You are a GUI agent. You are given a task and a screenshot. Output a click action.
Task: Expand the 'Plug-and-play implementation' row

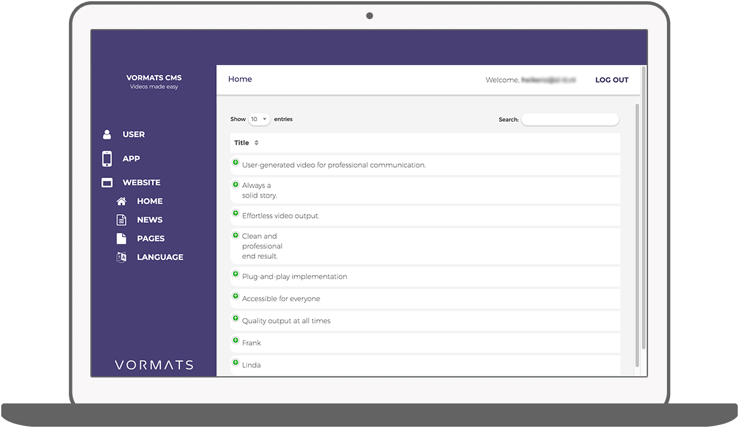coord(236,274)
